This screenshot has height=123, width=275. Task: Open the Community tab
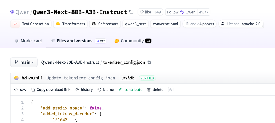click(x=133, y=41)
